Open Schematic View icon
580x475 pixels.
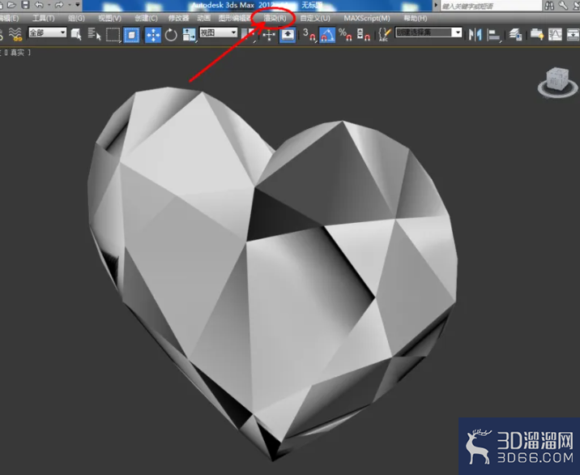pyautogui.click(x=573, y=35)
